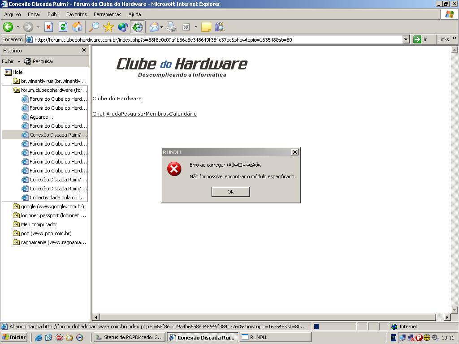Screen dimensions: 459x344
Task: Open the Edit with Word dropdown arrow
Action: click(x=196, y=27)
